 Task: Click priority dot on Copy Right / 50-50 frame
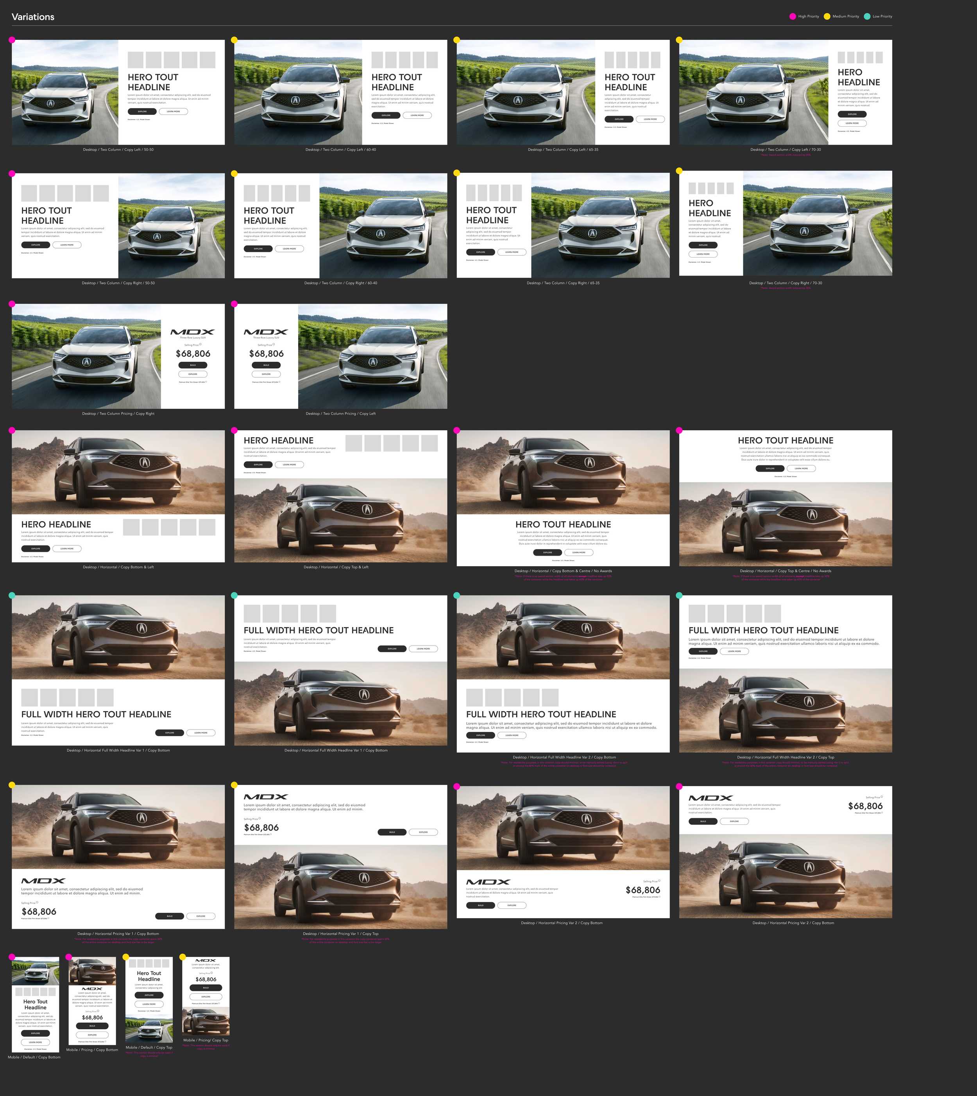click(12, 173)
